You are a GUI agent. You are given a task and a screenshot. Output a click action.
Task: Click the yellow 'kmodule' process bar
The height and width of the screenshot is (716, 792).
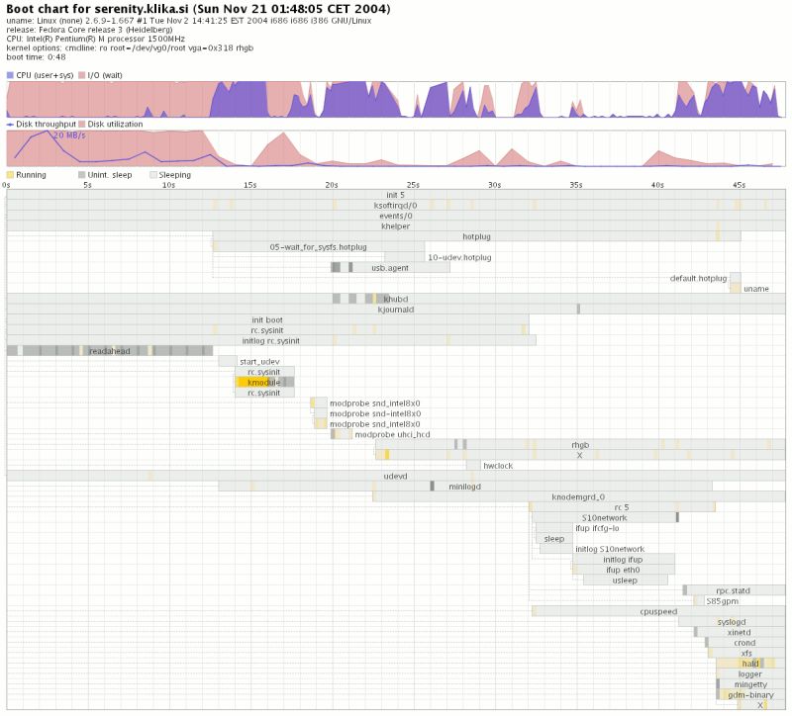(x=264, y=383)
